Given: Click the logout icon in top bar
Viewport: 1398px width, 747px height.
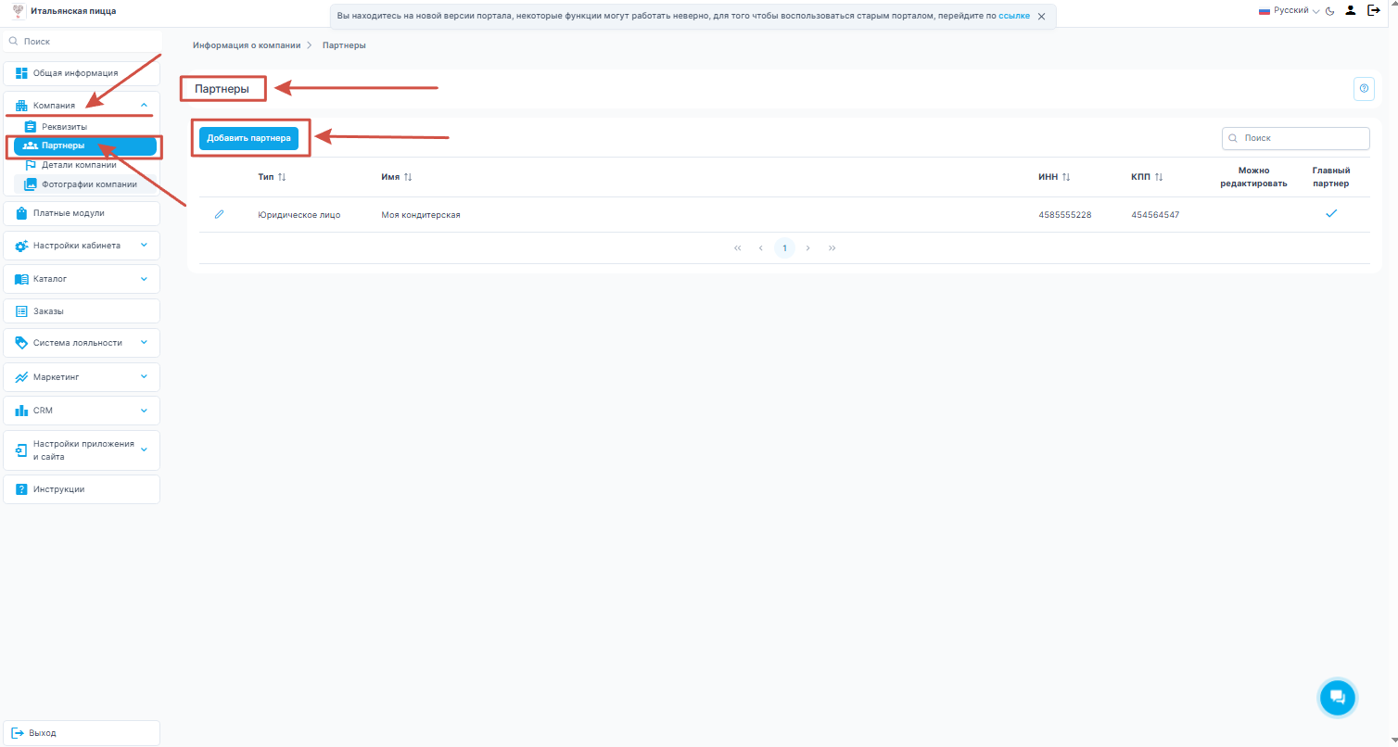Looking at the screenshot, I should pyautogui.click(x=1374, y=10).
